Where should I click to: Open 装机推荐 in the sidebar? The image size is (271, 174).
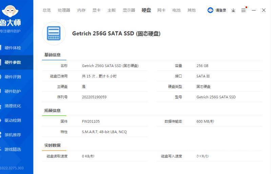(x=17, y=135)
